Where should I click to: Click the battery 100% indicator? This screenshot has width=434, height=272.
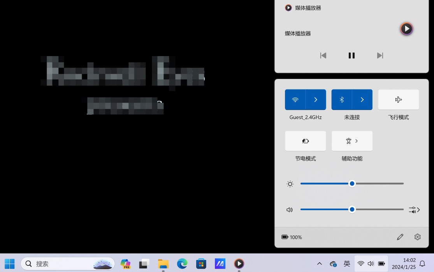[x=292, y=237]
